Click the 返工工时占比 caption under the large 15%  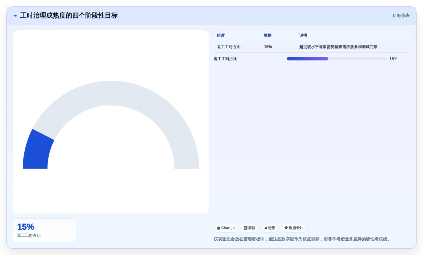coord(29,236)
